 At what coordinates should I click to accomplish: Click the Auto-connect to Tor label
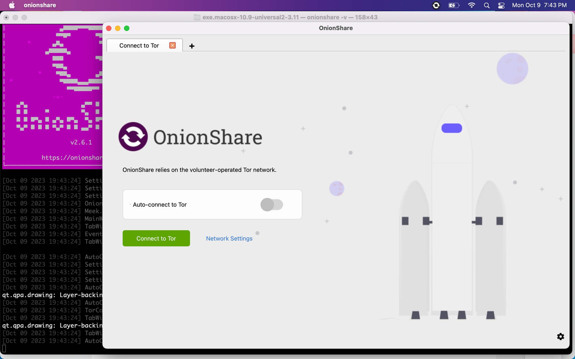pos(160,204)
